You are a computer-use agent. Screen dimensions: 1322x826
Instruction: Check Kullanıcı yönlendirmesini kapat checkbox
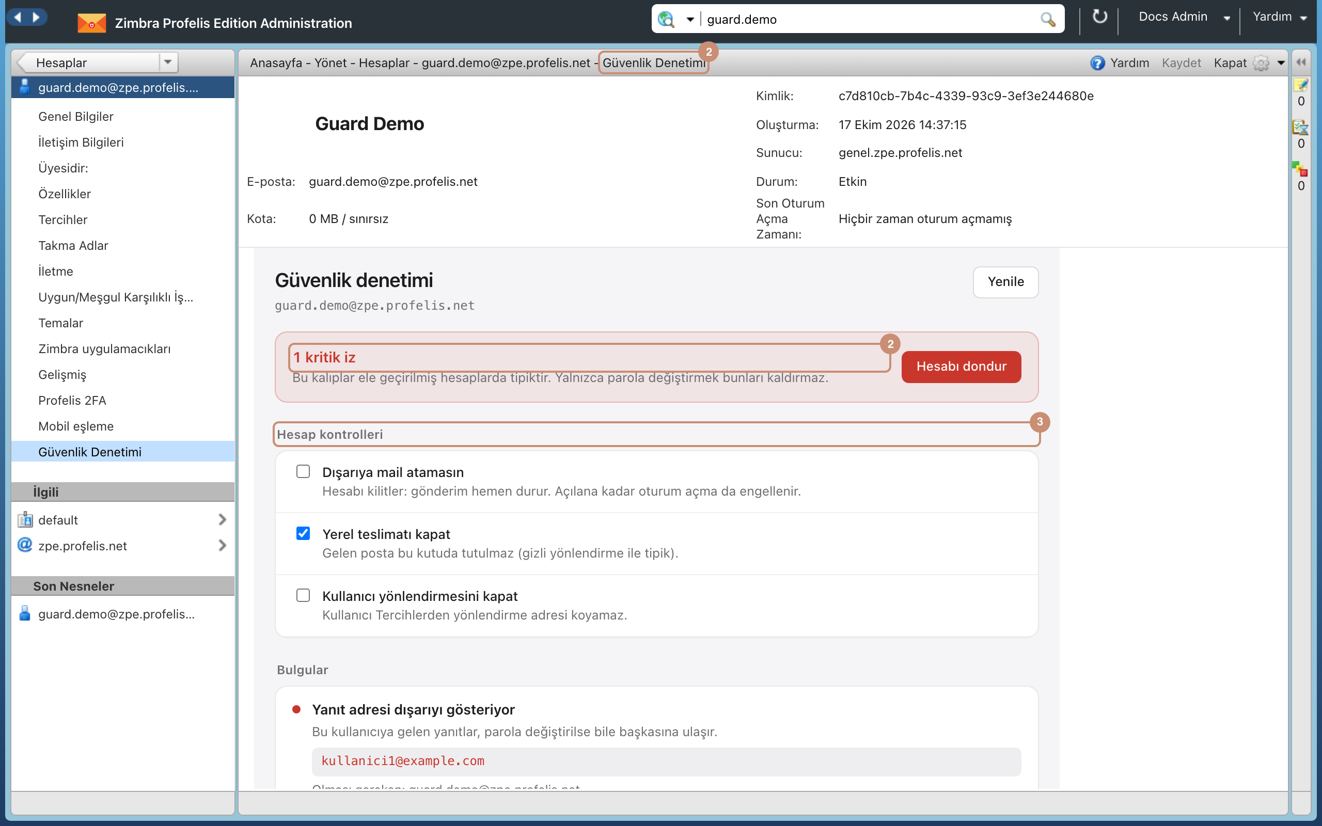303,595
